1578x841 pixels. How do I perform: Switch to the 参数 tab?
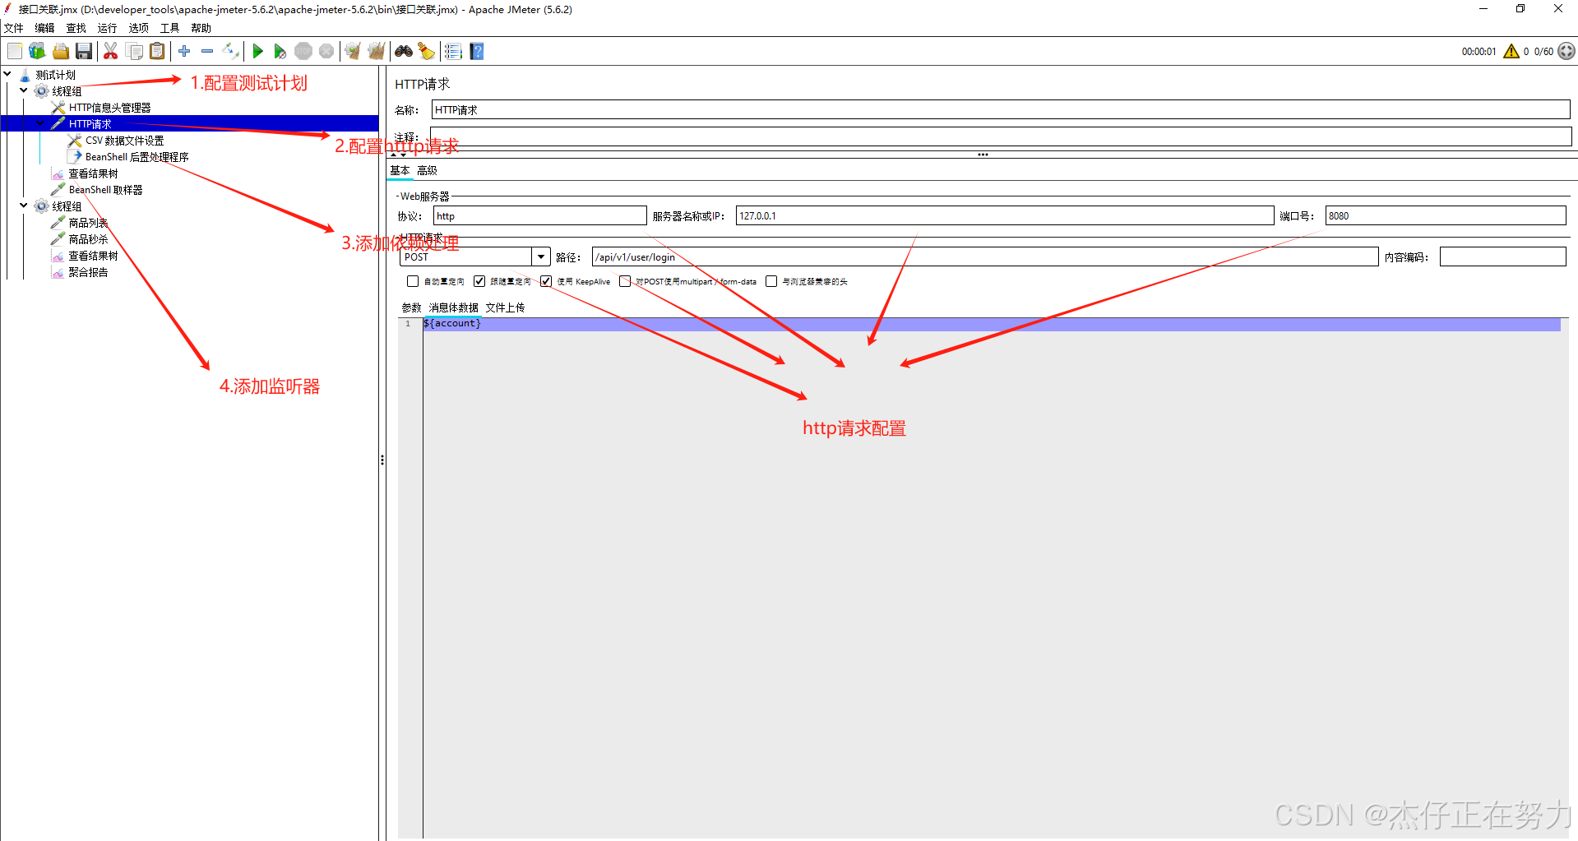[x=411, y=307]
